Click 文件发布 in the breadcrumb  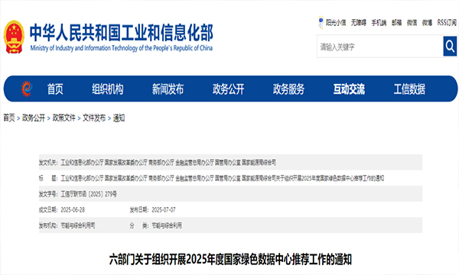(94, 118)
